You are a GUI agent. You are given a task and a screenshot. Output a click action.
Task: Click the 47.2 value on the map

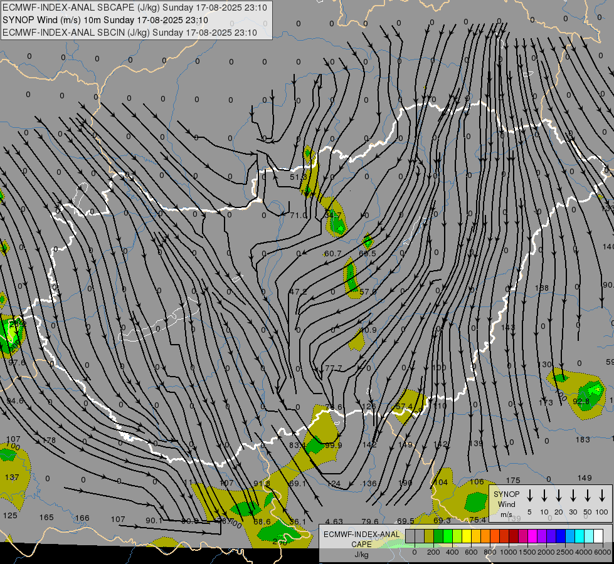pyautogui.click(x=298, y=291)
